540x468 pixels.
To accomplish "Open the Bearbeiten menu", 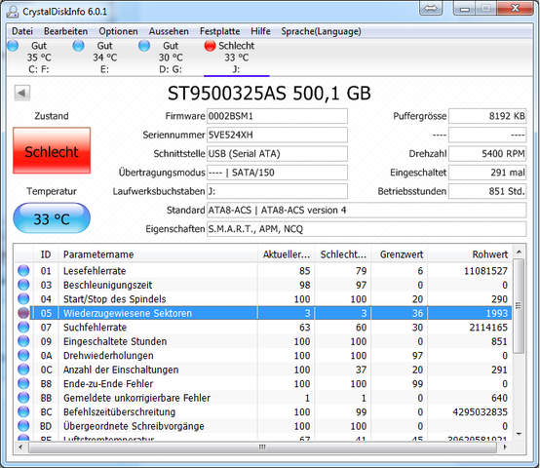I will pyautogui.click(x=65, y=31).
